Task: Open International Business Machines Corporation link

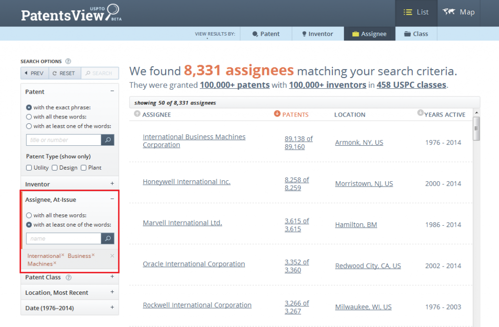Action: coord(194,141)
